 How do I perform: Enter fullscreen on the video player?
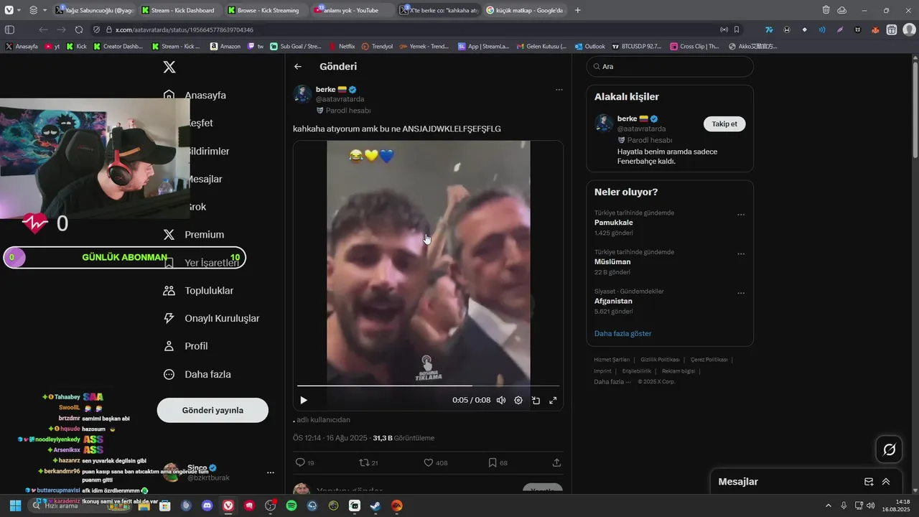[x=553, y=400]
